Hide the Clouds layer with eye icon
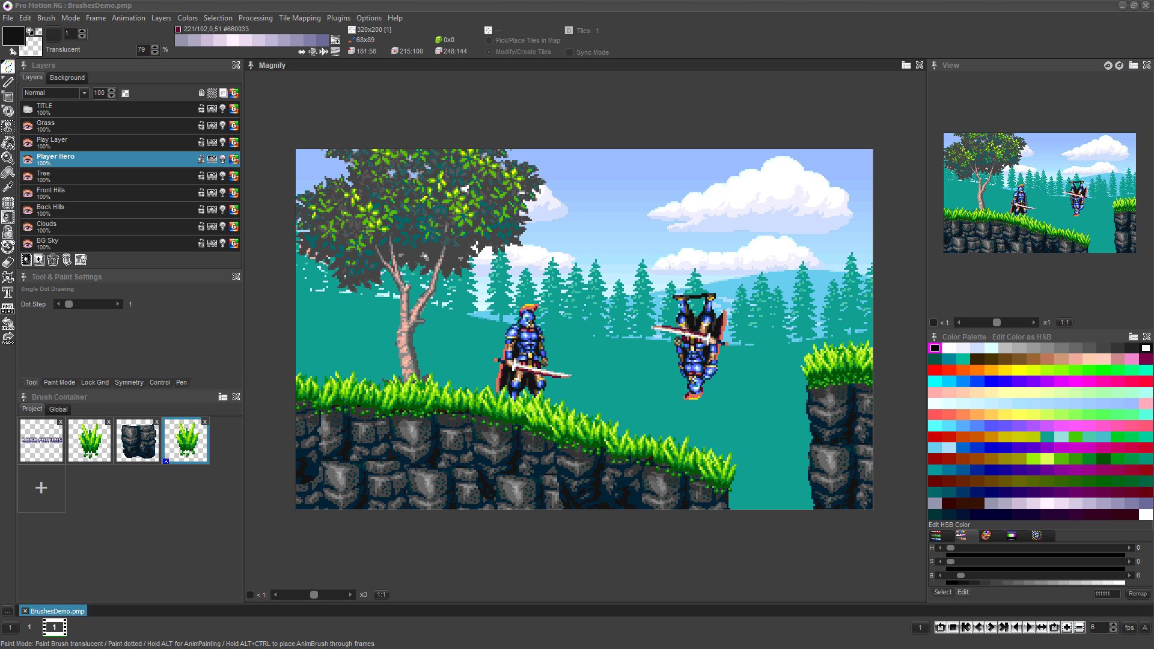The height and width of the screenshot is (649, 1154). (28, 227)
